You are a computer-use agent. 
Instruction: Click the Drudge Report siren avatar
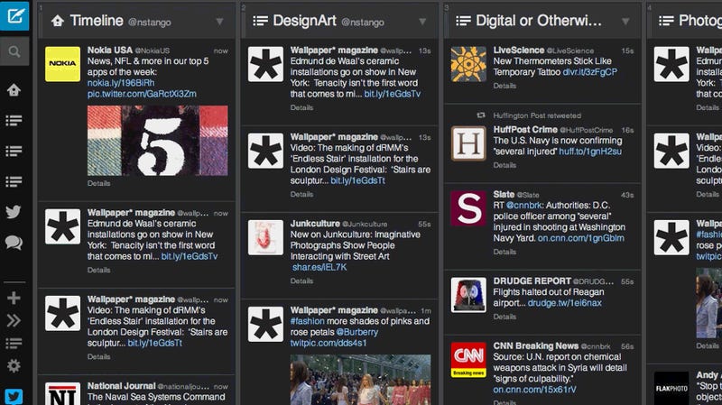pyautogui.click(x=468, y=295)
